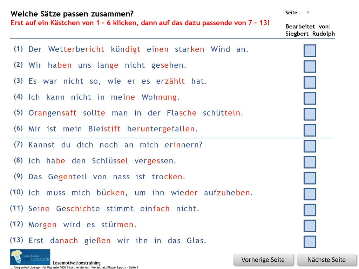The width and height of the screenshot is (359, 269).
Task: Go to Nächste Seite
Action: 326,260
